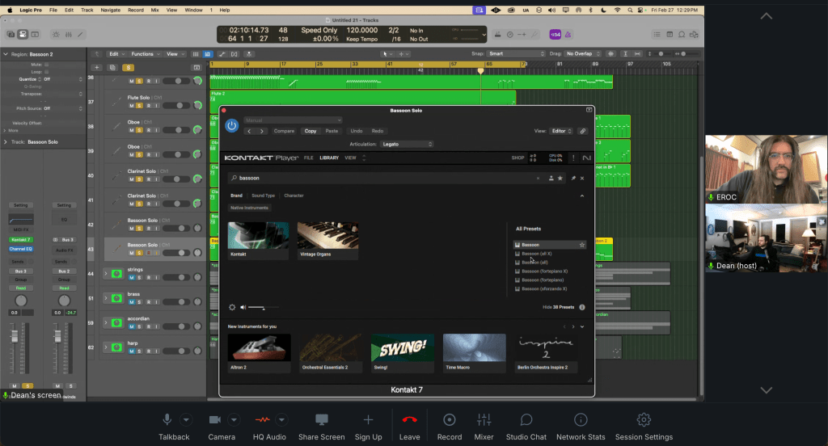This screenshot has width=828, height=446.
Task: Toggle the favorites star filter in search bar
Action: [560, 178]
